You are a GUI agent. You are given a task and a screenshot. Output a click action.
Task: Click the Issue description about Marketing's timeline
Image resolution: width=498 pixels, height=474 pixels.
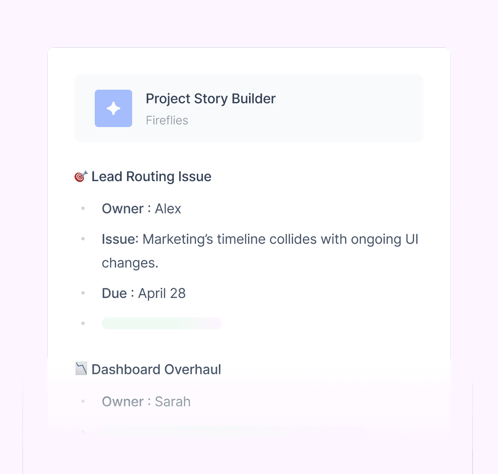tap(260, 251)
